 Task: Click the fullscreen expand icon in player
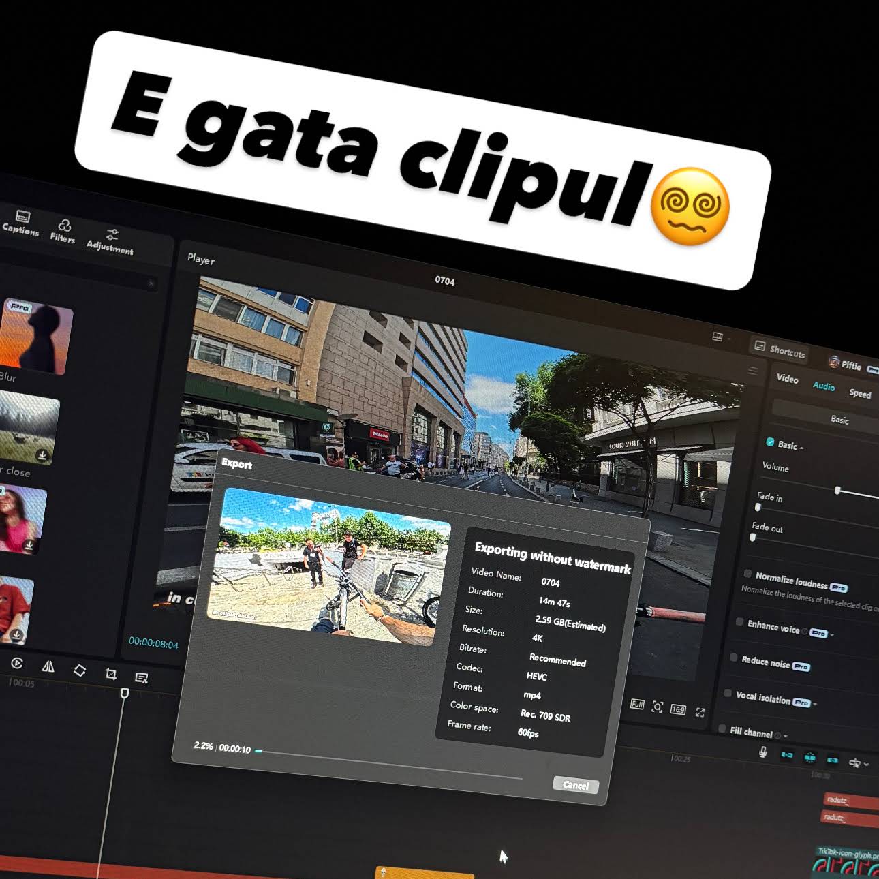point(700,712)
